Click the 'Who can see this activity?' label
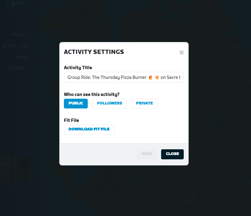 click(91, 94)
